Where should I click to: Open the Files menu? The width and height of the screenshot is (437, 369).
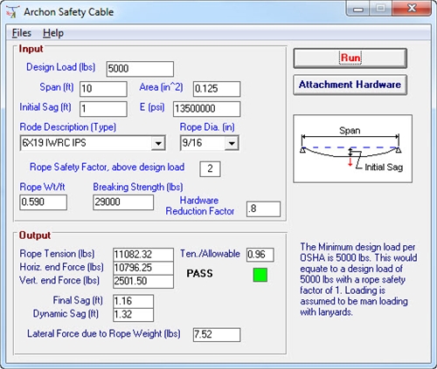coord(22,33)
